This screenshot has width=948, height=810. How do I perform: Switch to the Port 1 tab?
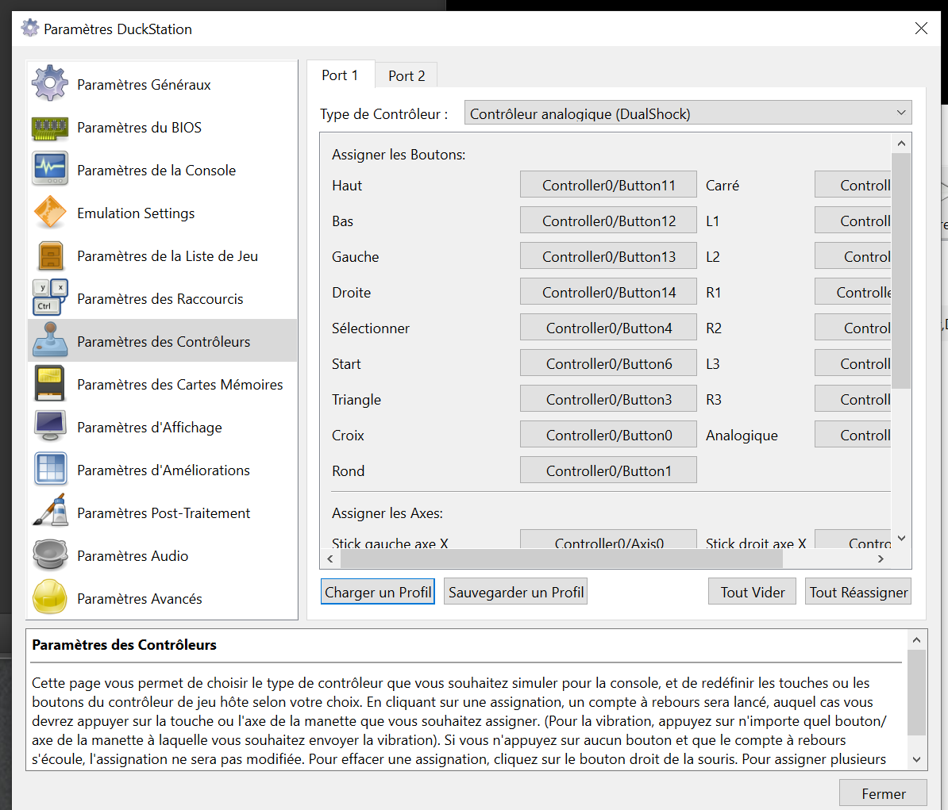point(341,75)
